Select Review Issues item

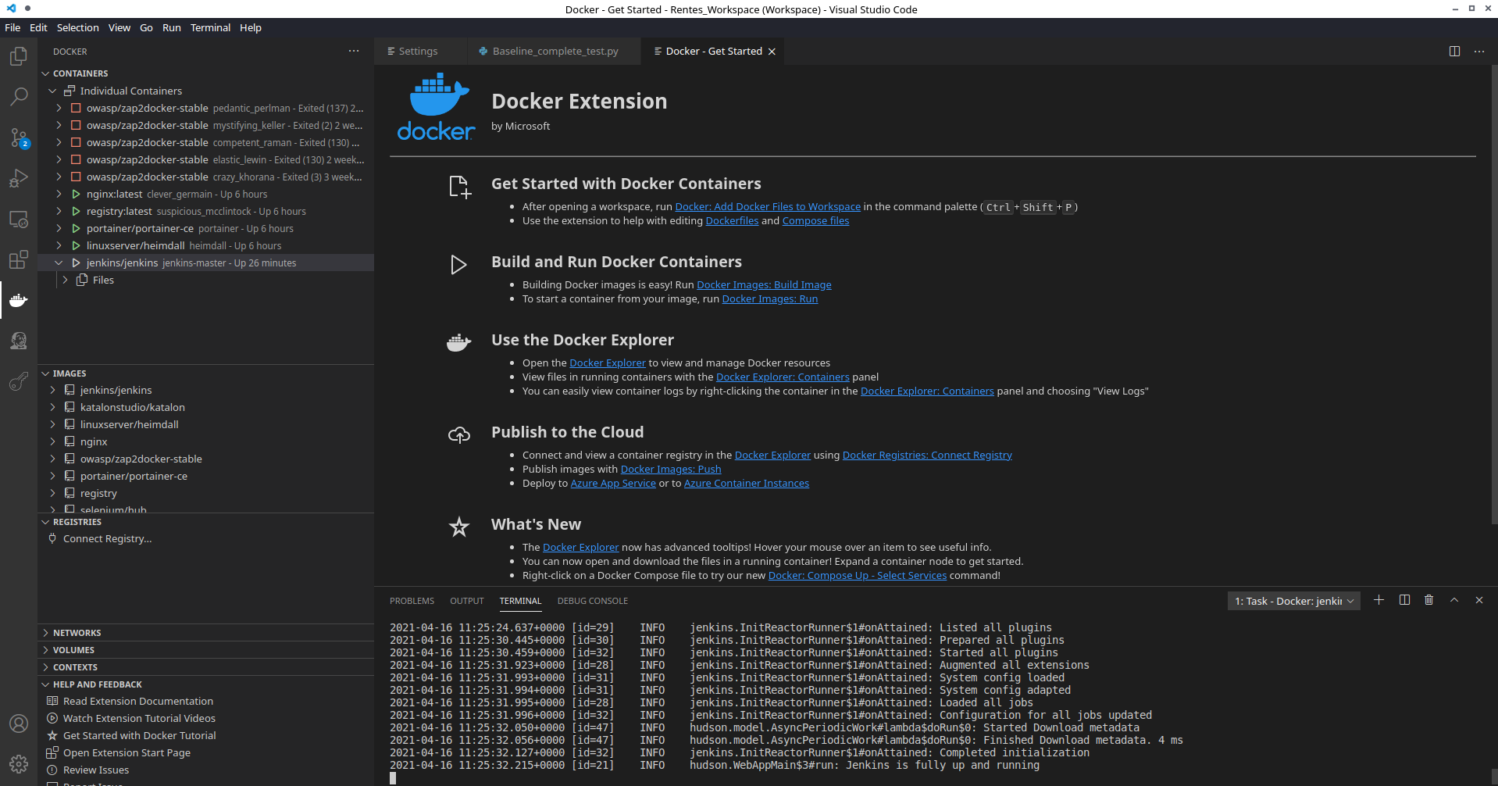[x=206, y=770]
